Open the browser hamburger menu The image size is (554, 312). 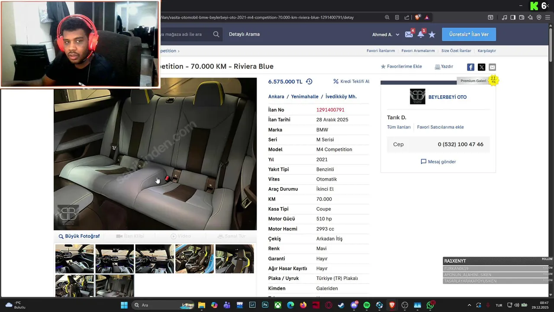pyautogui.click(x=548, y=17)
